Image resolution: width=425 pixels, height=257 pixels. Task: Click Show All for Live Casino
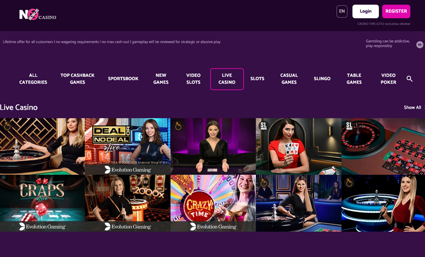point(412,107)
